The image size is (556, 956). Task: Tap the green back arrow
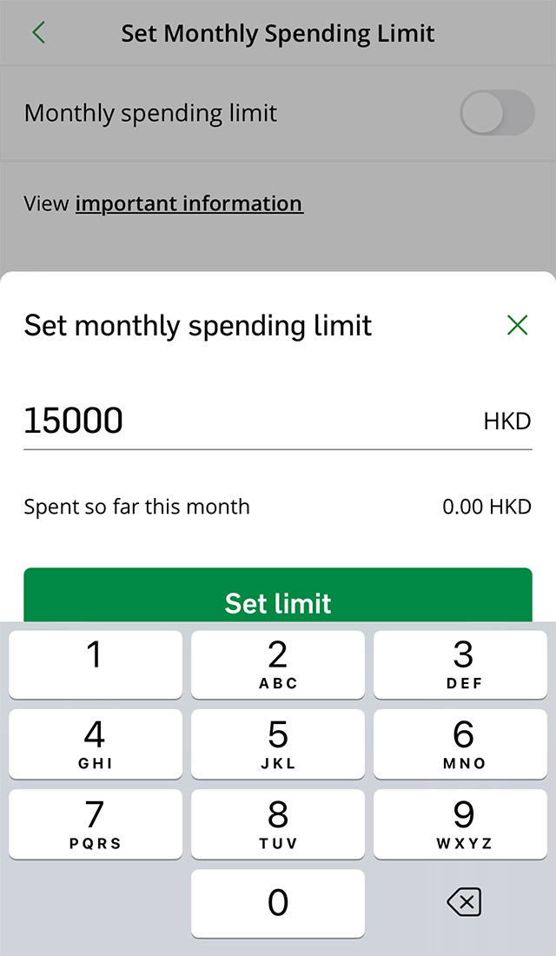[38, 33]
